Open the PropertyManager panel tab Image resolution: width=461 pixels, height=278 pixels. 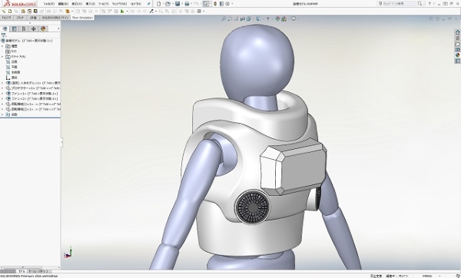click(14, 28)
